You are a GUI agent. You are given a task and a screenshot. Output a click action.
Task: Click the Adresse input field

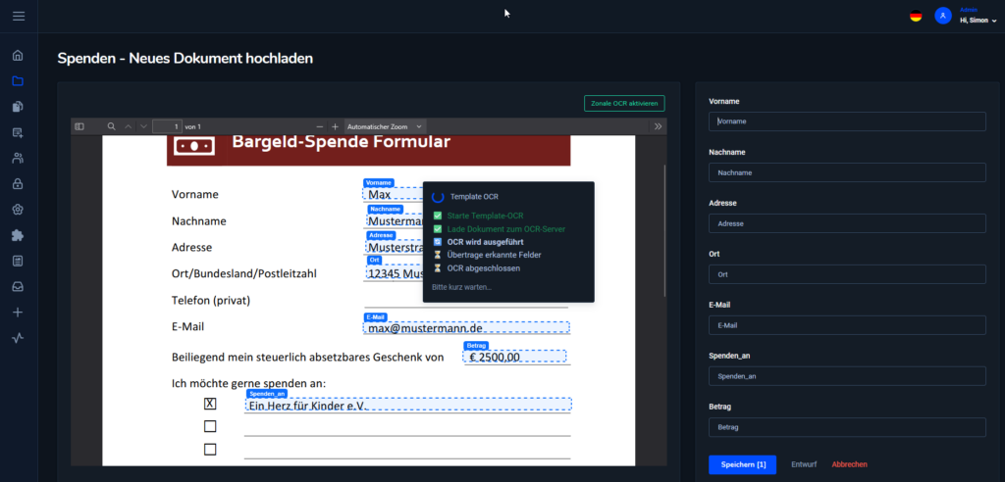(847, 223)
